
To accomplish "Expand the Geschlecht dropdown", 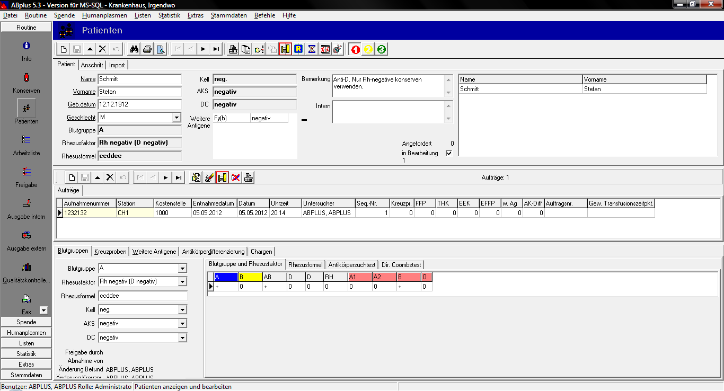I will [176, 118].
